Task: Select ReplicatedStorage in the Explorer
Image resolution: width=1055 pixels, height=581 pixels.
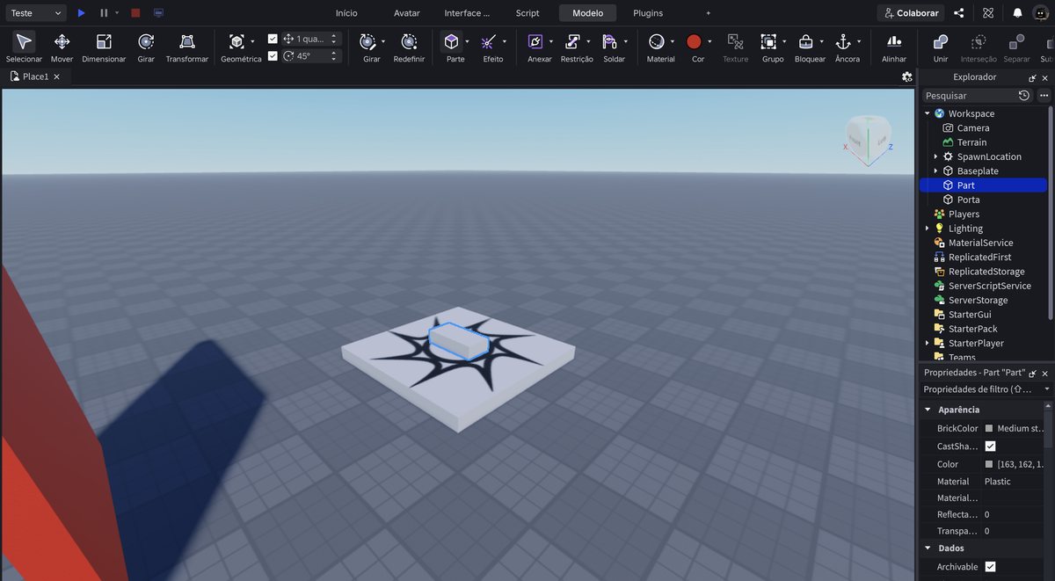Action: (x=986, y=272)
